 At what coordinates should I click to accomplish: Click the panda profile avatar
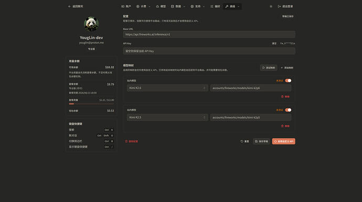(x=91, y=24)
